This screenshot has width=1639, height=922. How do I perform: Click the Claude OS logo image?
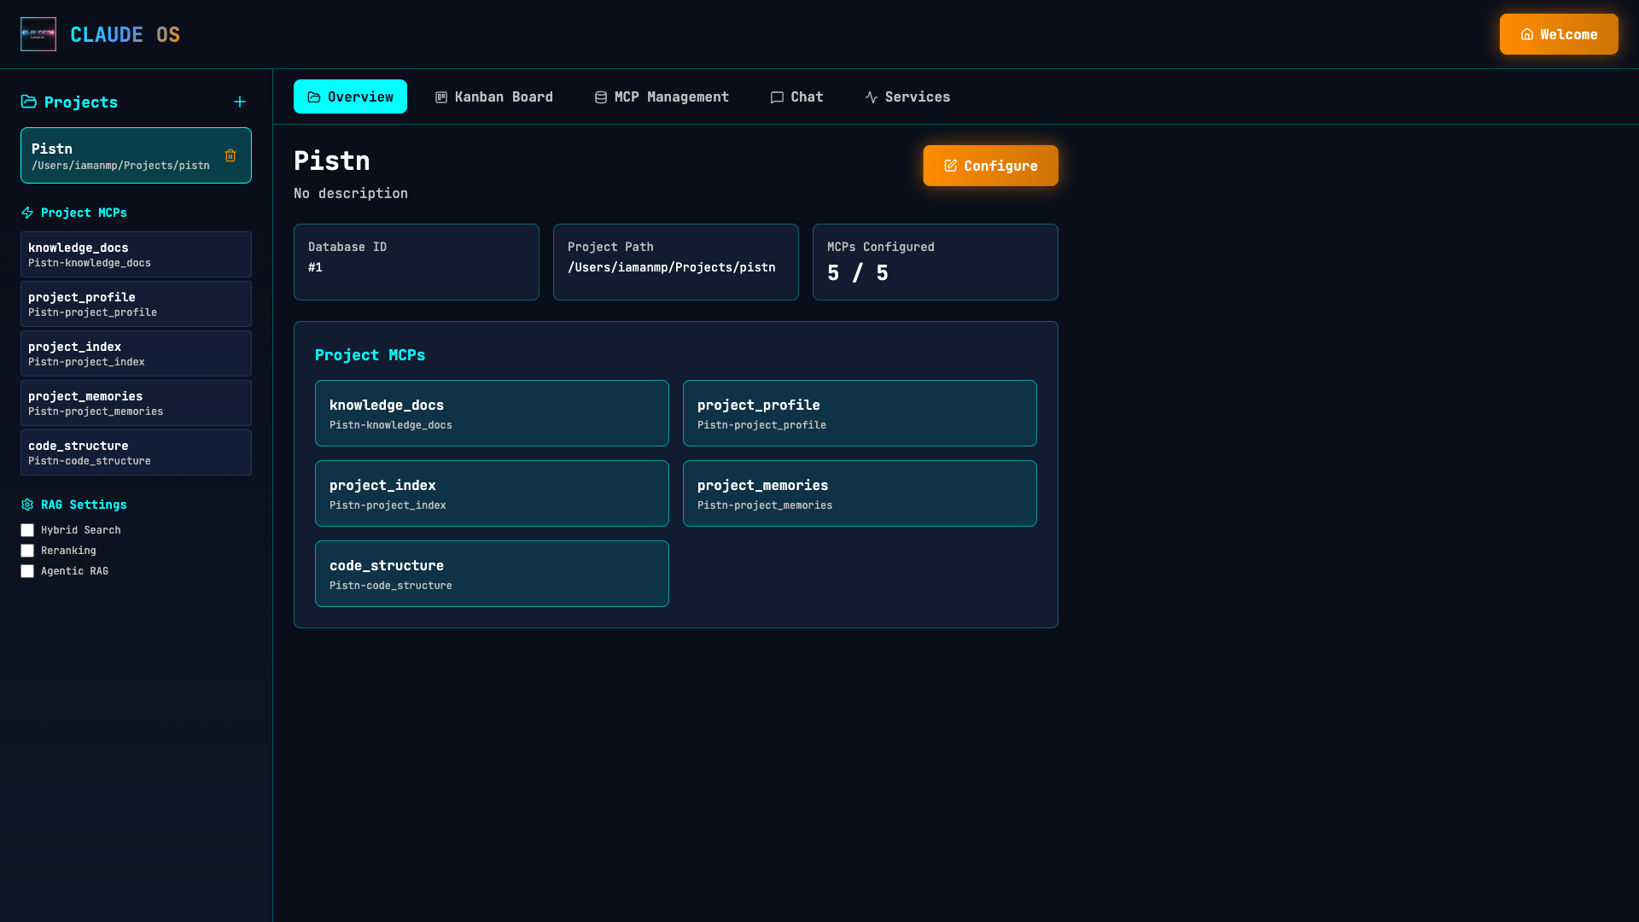pos(38,34)
